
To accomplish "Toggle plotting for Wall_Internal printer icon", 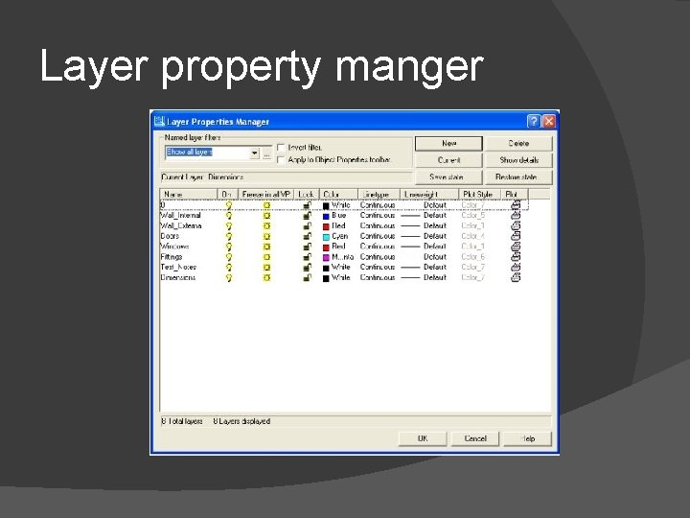I will click(x=516, y=216).
